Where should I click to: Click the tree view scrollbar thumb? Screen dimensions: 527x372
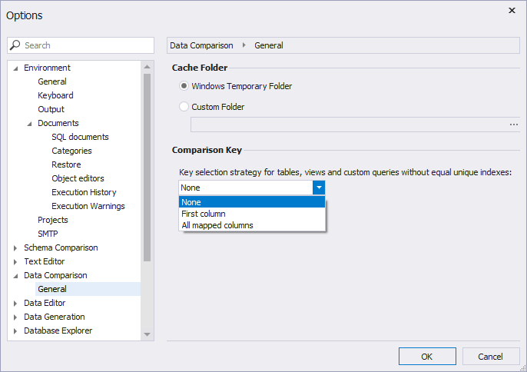pyautogui.click(x=147, y=167)
